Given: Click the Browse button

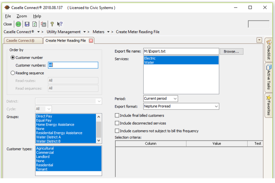Looking at the screenshot, I should click(231, 52).
